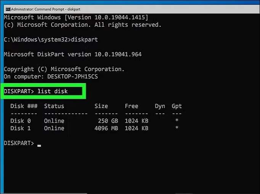Click the 'Size' column header
The image size is (260, 194).
101,106
